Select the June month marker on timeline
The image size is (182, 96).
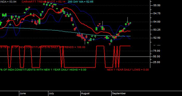(23, 93)
